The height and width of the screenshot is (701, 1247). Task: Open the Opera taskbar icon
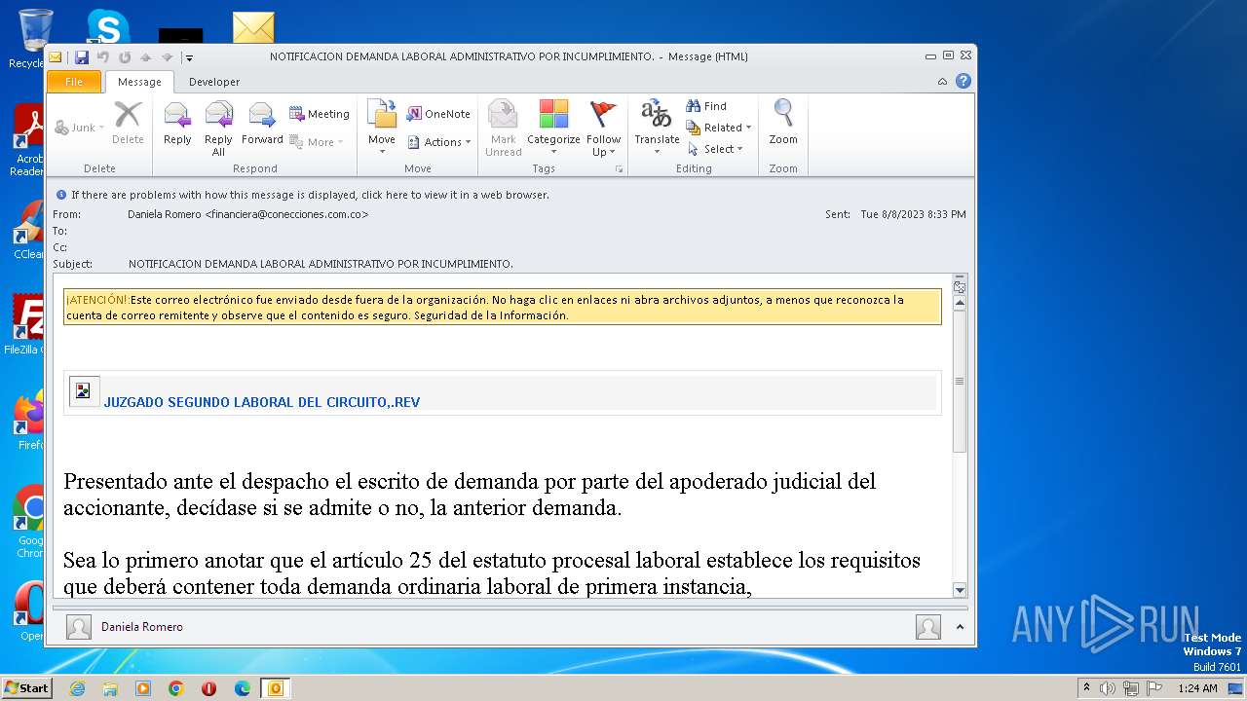(208, 688)
